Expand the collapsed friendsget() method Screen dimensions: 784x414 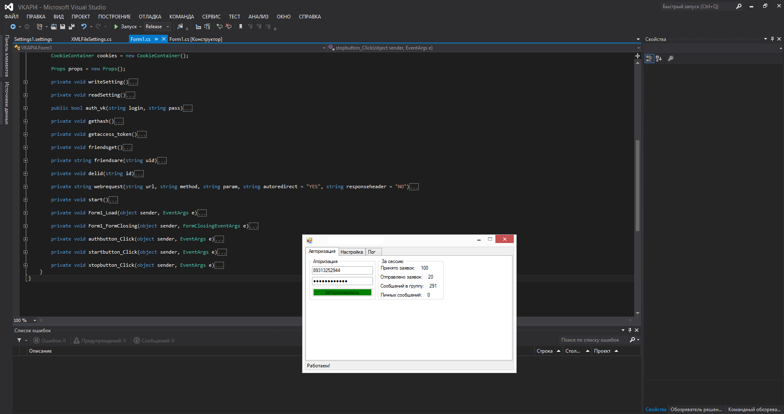[25, 148]
